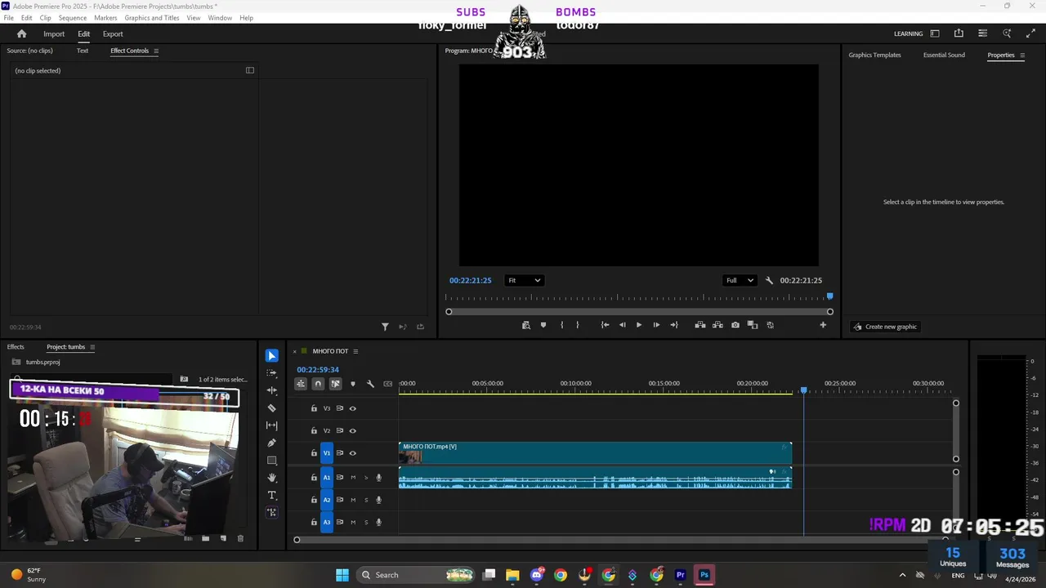Click Effect Controls filter icon
The height and width of the screenshot is (588, 1046).
(x=385, y=327)
